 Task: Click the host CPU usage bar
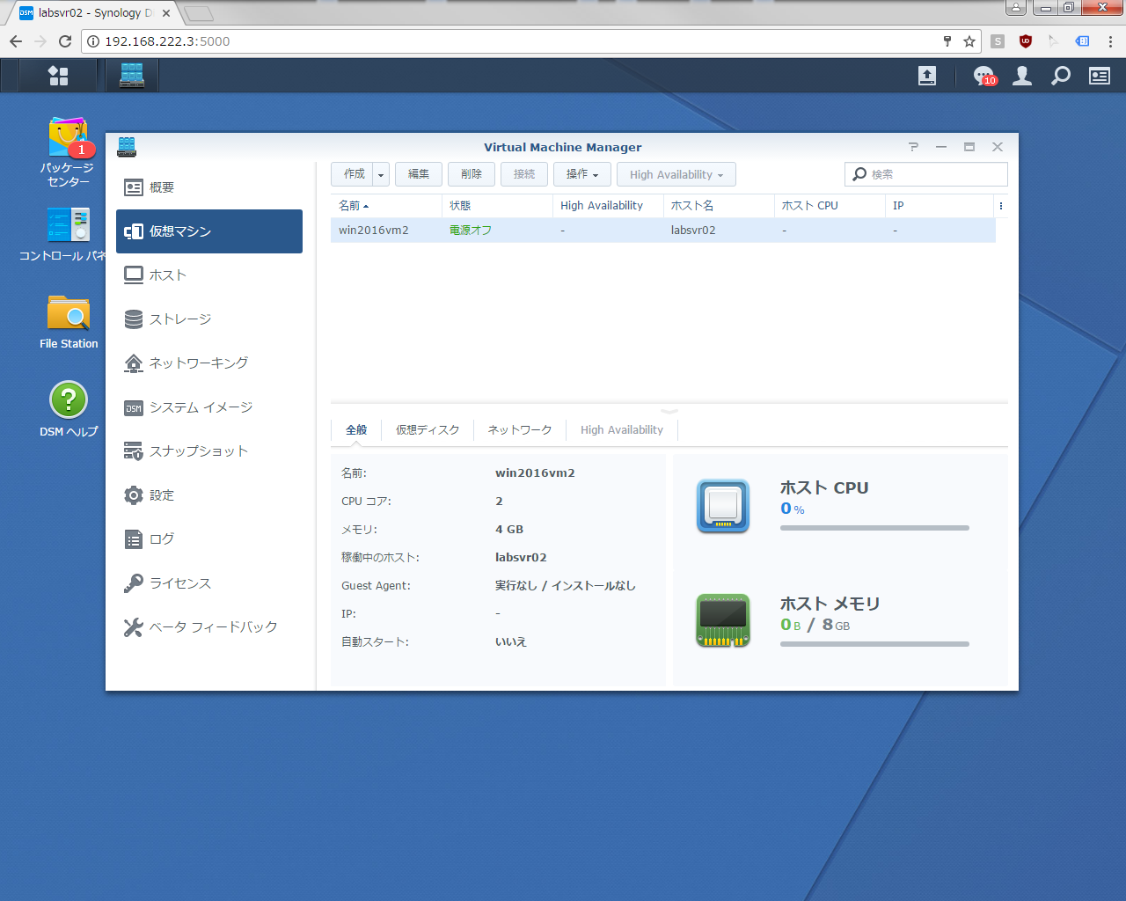[x=874, y=528]
